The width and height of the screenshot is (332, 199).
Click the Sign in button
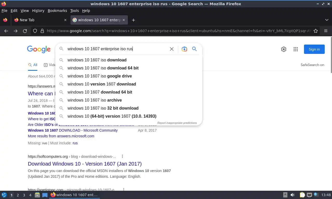point(314,49)
